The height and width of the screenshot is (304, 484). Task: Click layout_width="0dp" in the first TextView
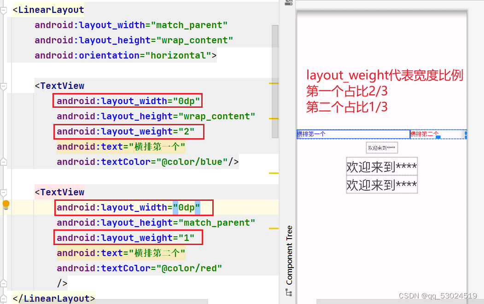tap(128, 101)
